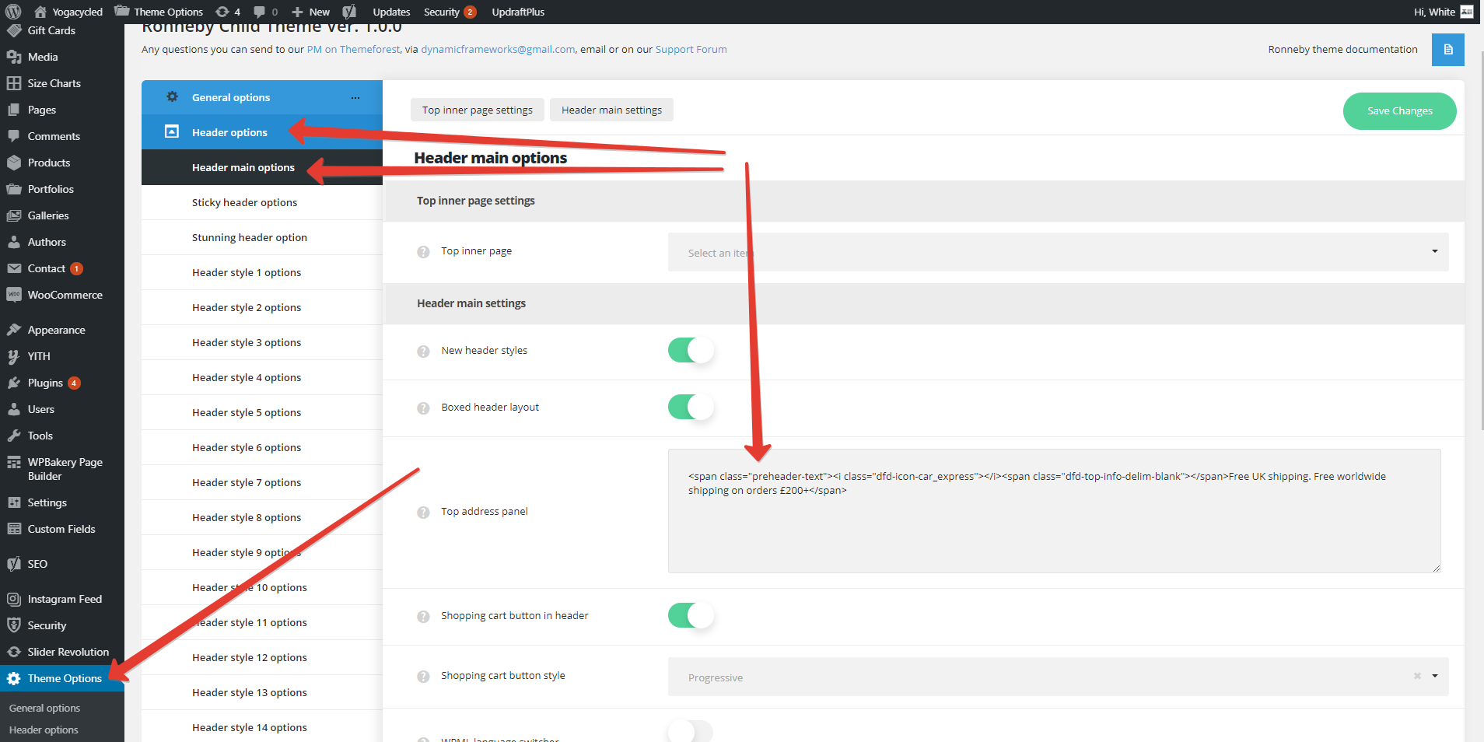1484x742 pixels.
Task: Click the General options gear icon
Action: click(172, 97)
